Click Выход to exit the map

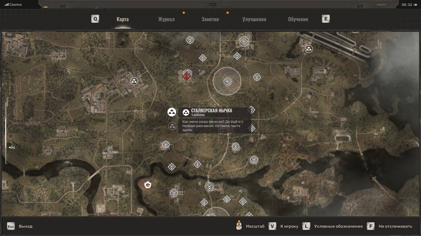click(25, 226)
